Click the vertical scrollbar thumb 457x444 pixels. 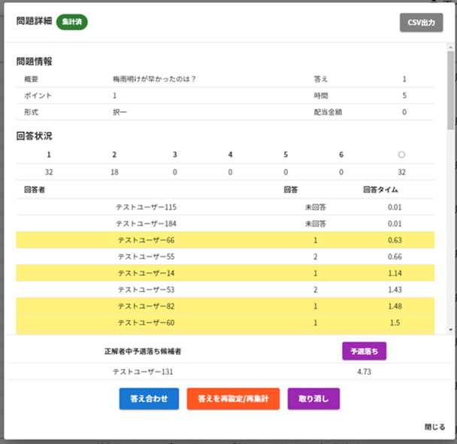[450, 90]
